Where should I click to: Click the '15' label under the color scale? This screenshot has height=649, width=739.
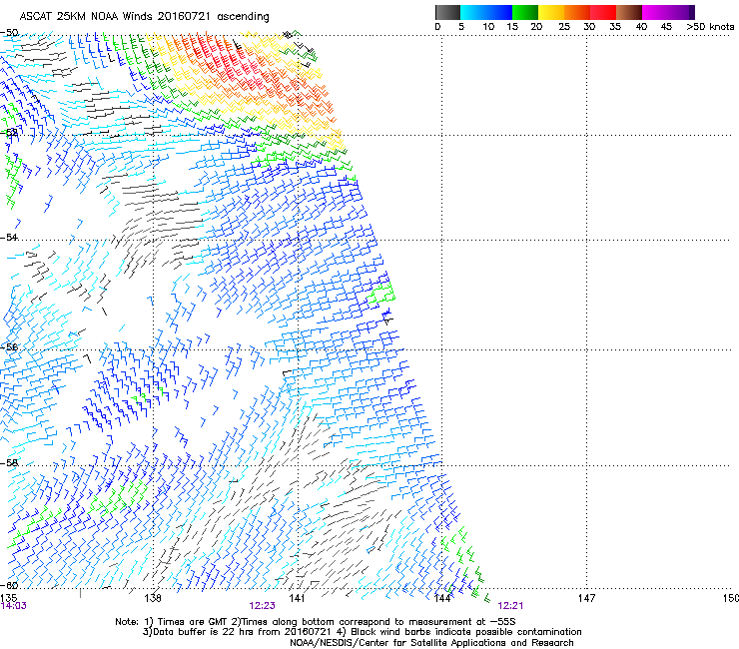click(512, 26)
